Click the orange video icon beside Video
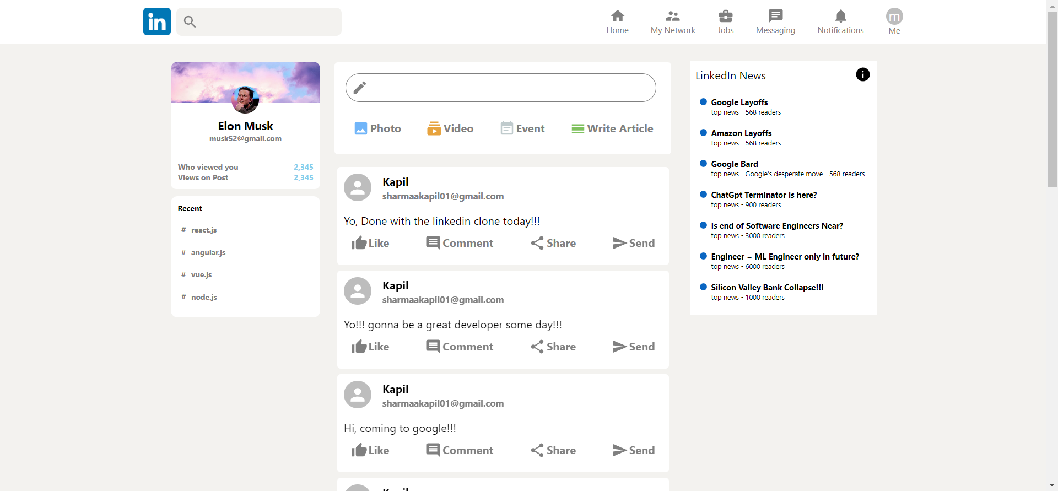 click(x=434, y=128)
